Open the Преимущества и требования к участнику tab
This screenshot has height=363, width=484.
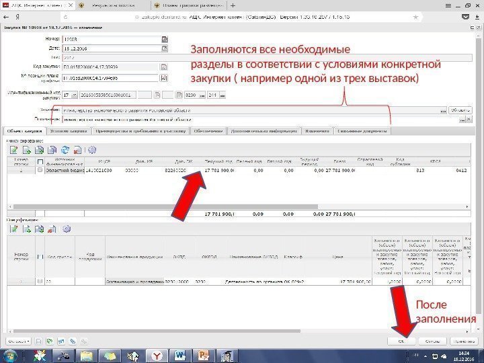(140, 131)
